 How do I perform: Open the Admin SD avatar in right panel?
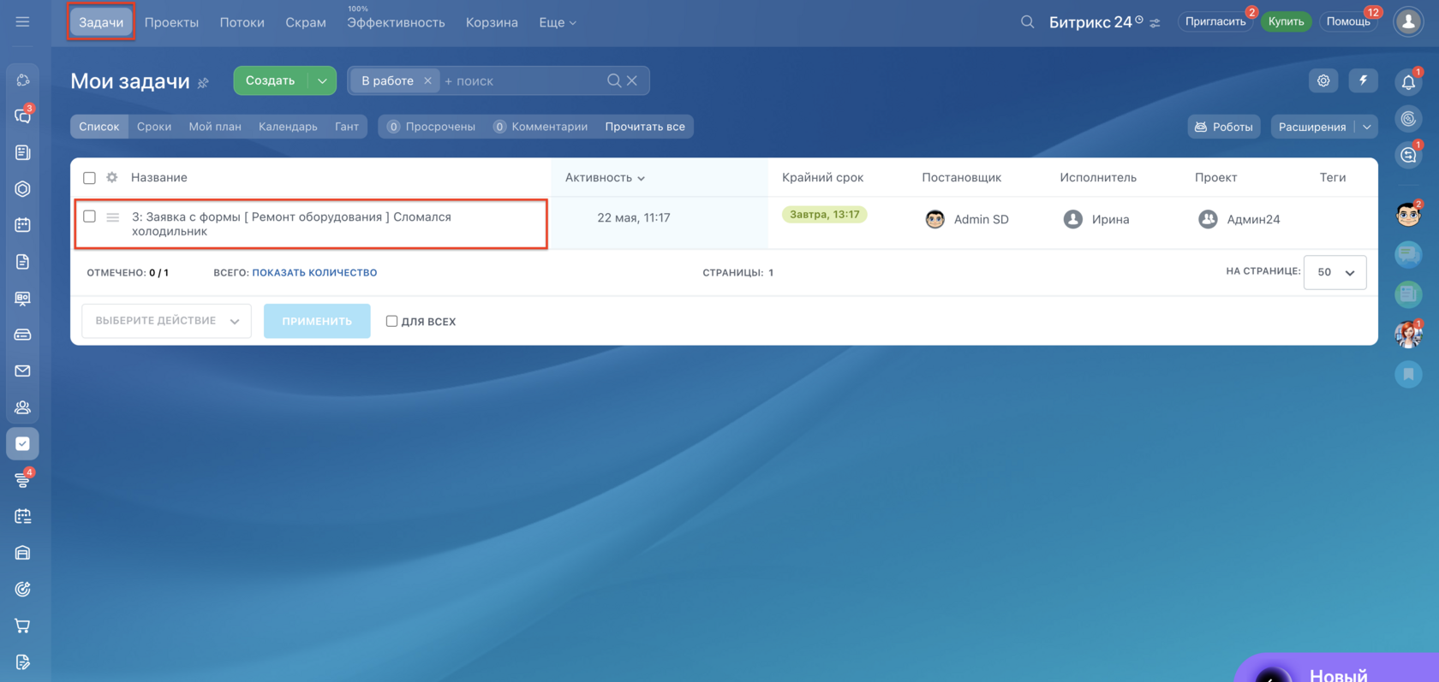(x=1409, y=214)
